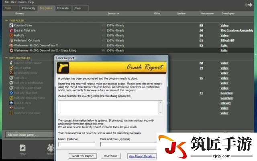Click the Add non-Steam game button
Image resolution: width=257 pixels, height=161 pixels.
click(29, 135)
